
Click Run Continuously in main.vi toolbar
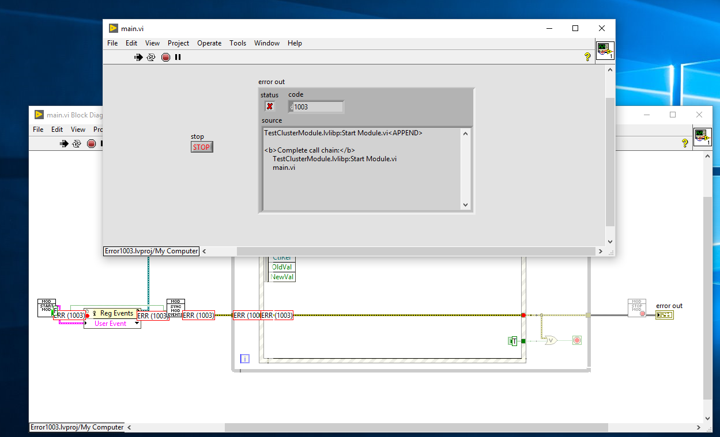click(151, 57)
